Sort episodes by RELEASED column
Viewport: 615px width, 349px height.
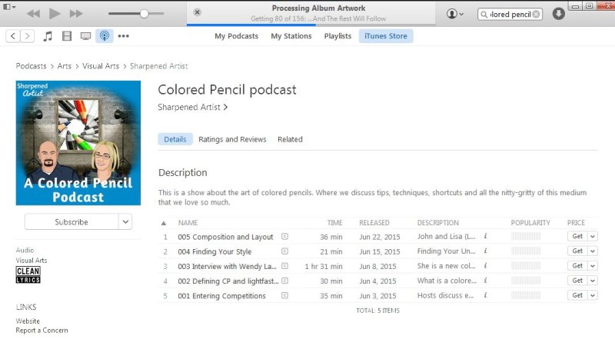click(374, 223)
